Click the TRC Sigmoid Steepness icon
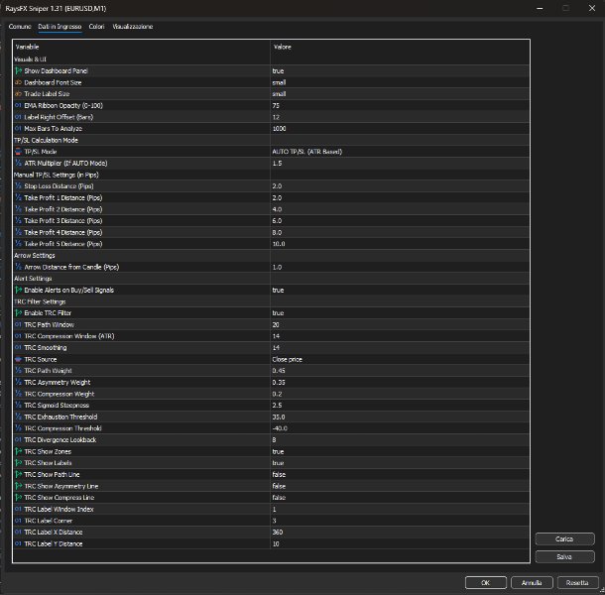The width and height of the screenshot is (605, 595). pyautogui.click(x=18, y=406)
